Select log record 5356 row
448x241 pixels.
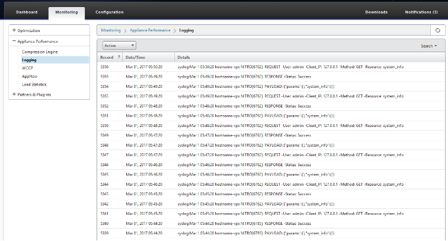[x=271, y=66]
